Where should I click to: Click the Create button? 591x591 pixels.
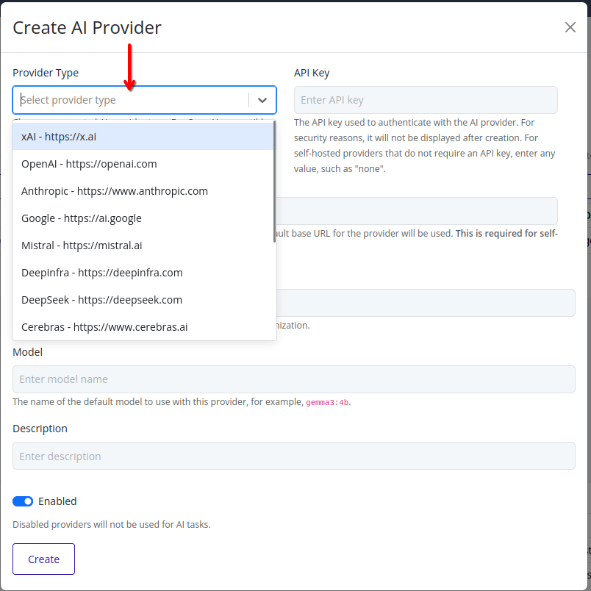tap(43, 559)
